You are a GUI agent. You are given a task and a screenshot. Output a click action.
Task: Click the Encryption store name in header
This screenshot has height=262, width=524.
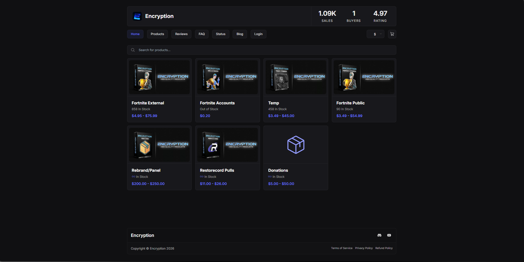[159, 16]
